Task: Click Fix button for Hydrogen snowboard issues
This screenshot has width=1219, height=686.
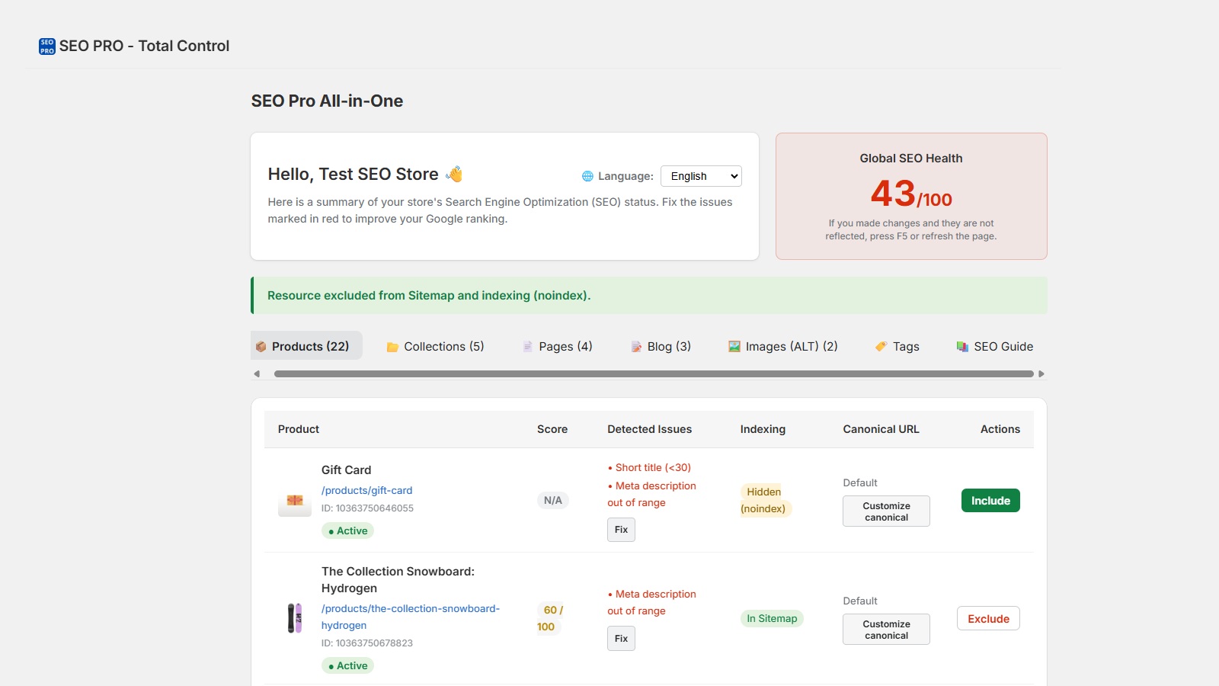Action: click(621, 639)
